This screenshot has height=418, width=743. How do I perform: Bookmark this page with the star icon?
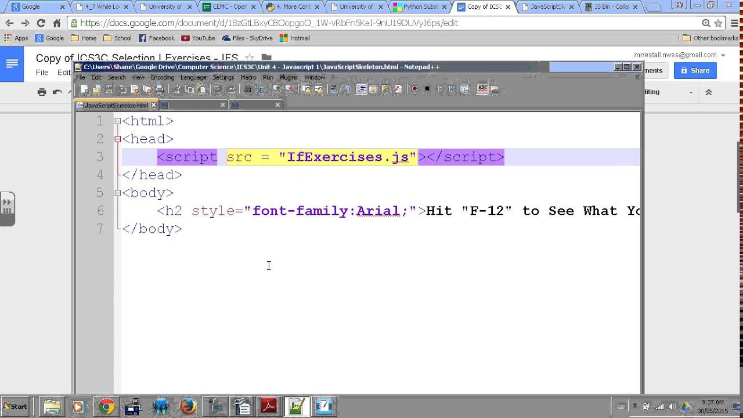click(718, 23)
